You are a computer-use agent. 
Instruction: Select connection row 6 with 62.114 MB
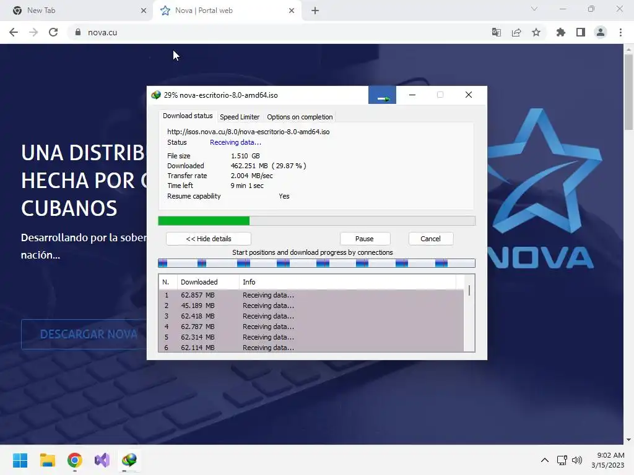click(x=311, y=348)
